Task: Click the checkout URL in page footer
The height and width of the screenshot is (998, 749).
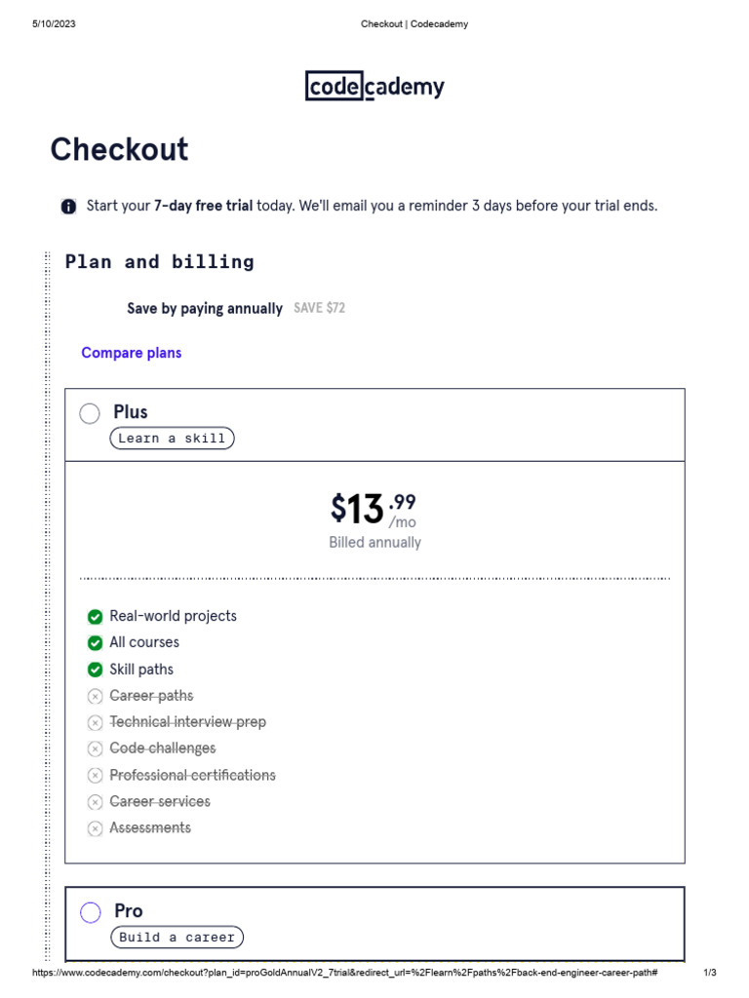Action: tap(344, 974)
